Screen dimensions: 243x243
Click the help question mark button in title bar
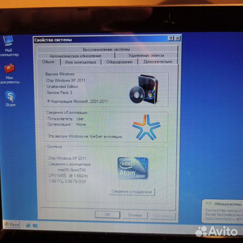171,38
